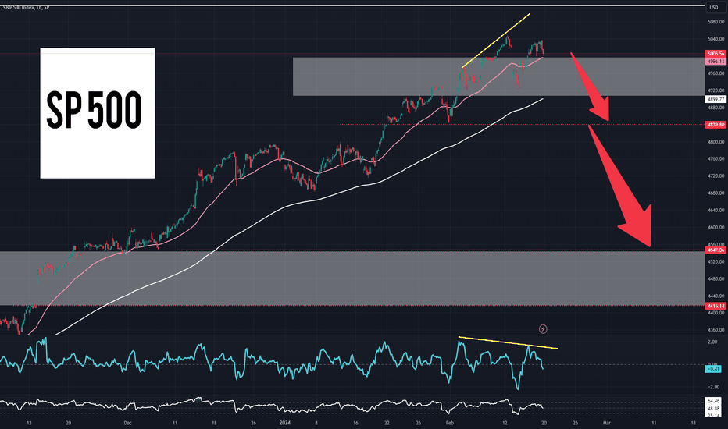Click the 2.00 oscillator scale tick
This screenshot has height=429, width=728.
pyautogui.click(x=712, y=342)
